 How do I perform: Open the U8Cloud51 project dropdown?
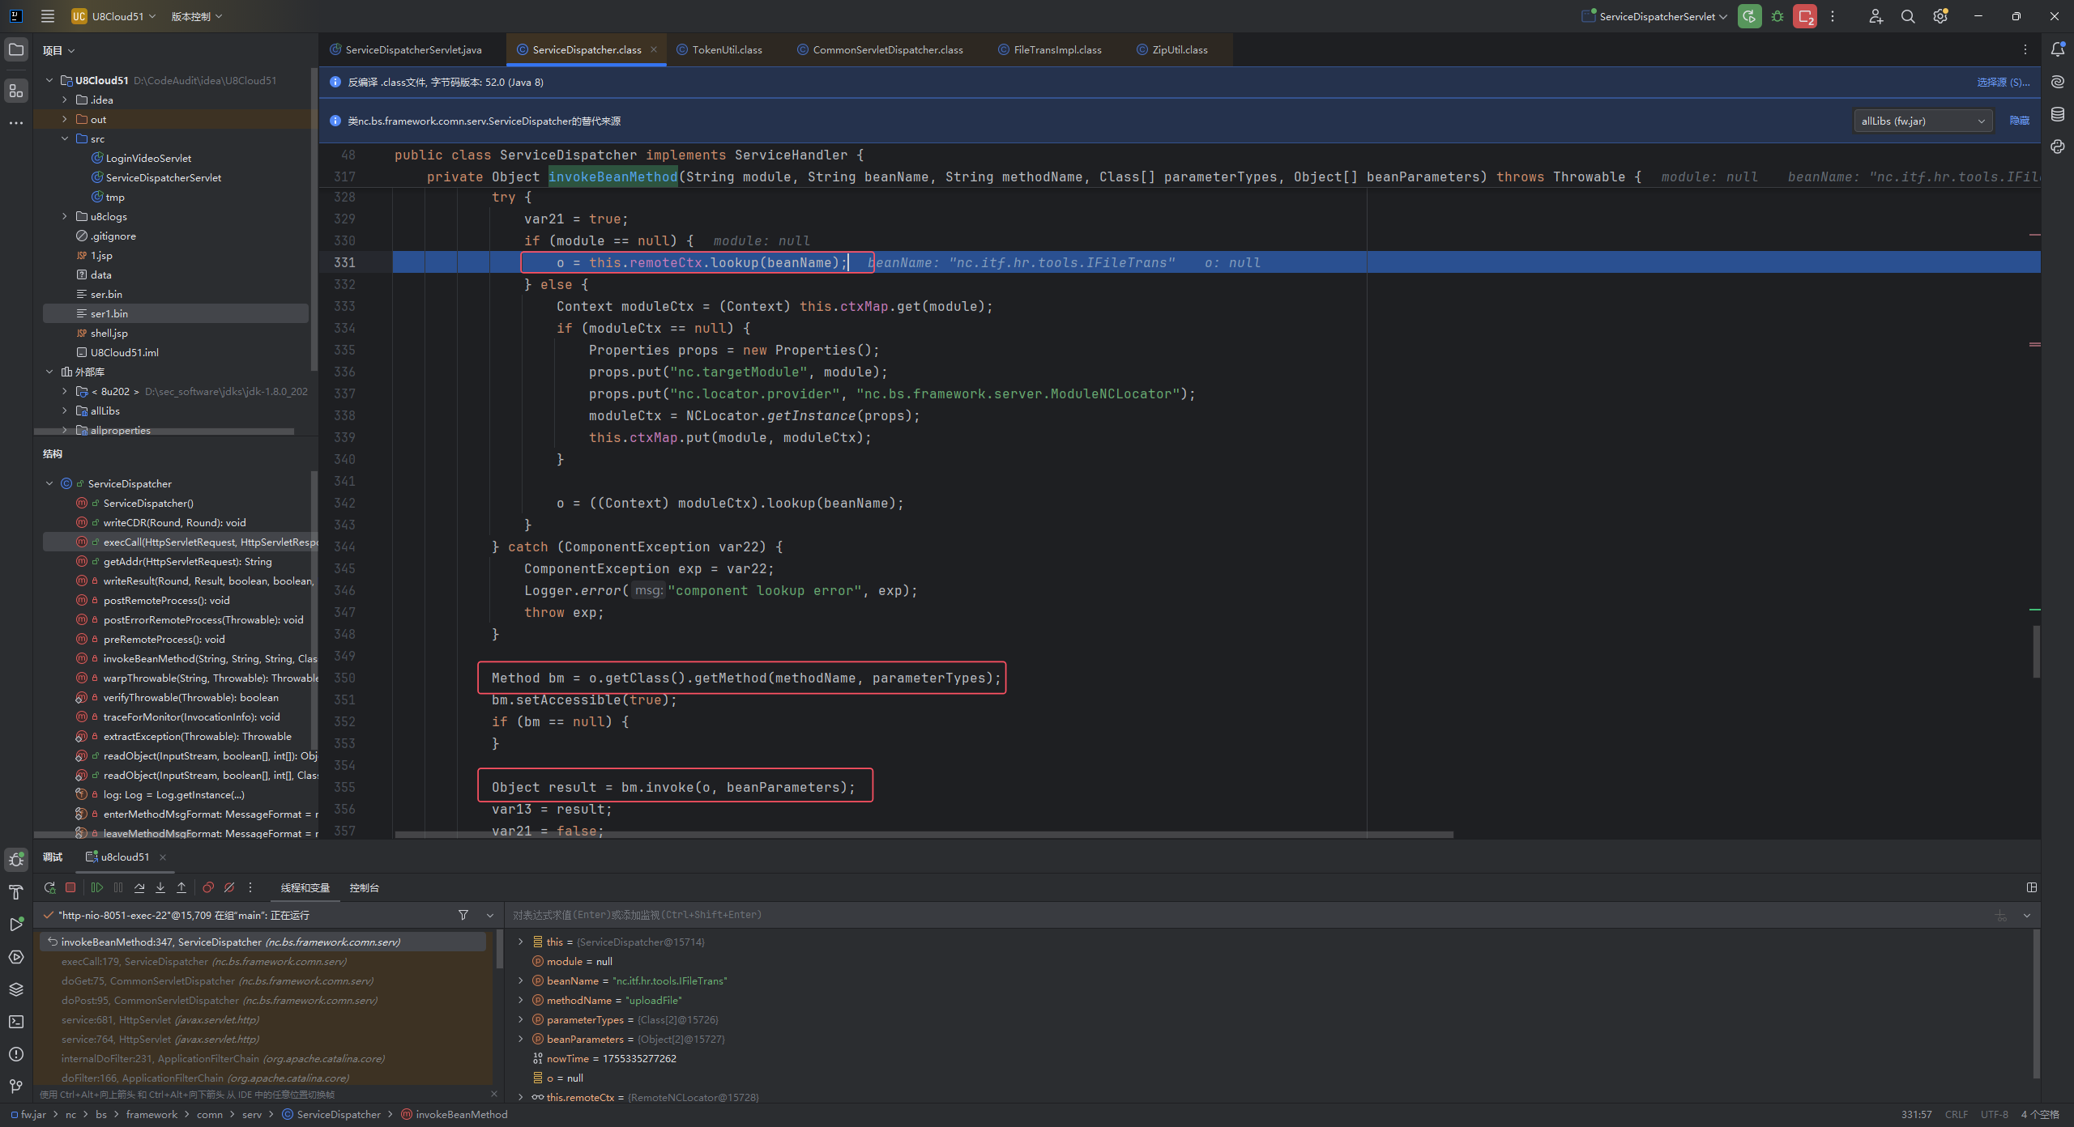[x=113, y=16]
